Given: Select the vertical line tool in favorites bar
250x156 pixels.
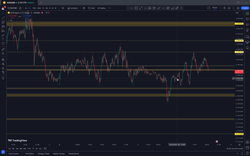Looking at the screenshot, I should 182,8.
